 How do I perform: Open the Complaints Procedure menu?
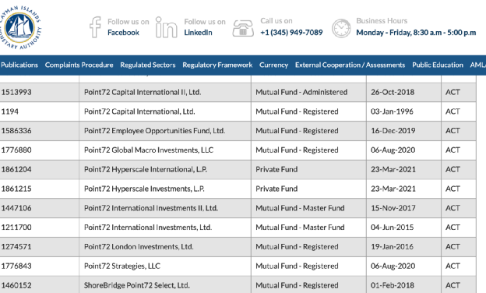tap(79, 65)
